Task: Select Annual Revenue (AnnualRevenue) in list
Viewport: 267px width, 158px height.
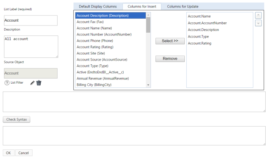Action: (x=111, y=78)
